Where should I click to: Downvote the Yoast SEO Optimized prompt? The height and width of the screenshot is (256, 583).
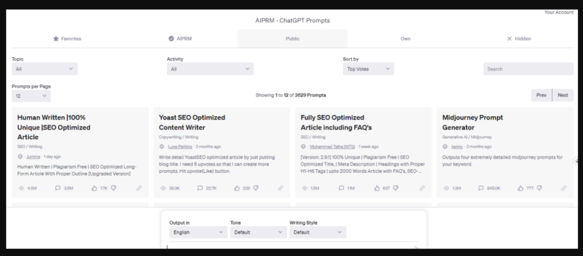255,188
